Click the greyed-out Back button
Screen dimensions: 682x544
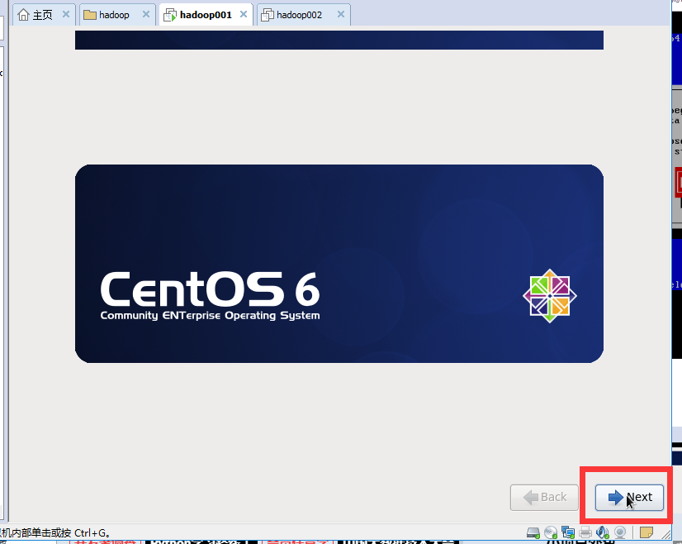pyautogui.click(x=544, y=497)
